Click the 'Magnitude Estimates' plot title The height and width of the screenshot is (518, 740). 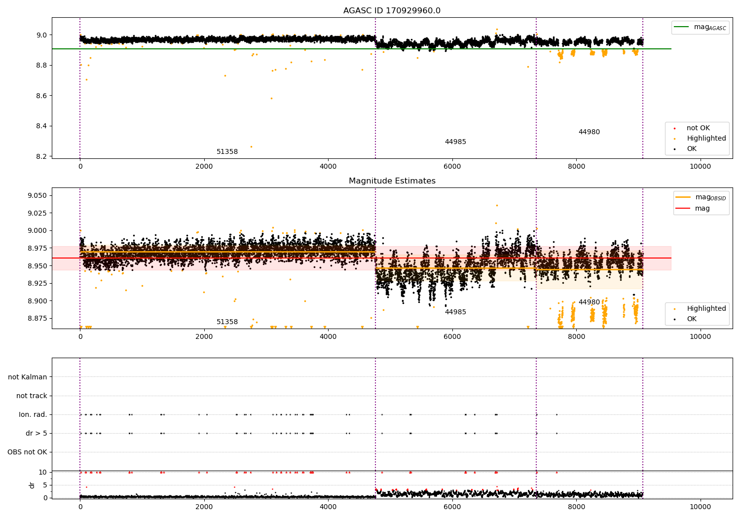[392, 181]
